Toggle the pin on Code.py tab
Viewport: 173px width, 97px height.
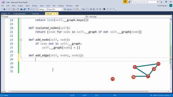tap(54, 14)
